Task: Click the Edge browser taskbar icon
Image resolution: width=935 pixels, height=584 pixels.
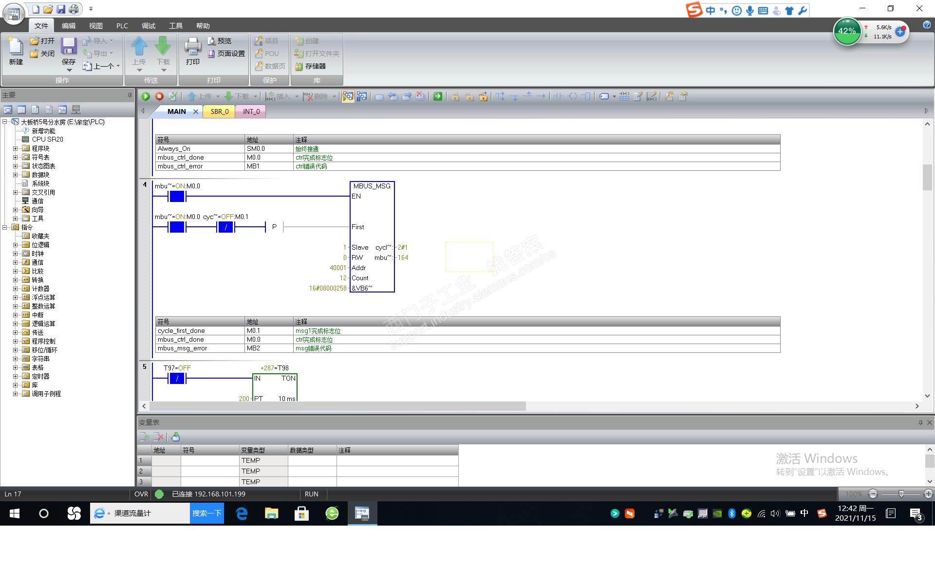Action: tap(242, 513)
